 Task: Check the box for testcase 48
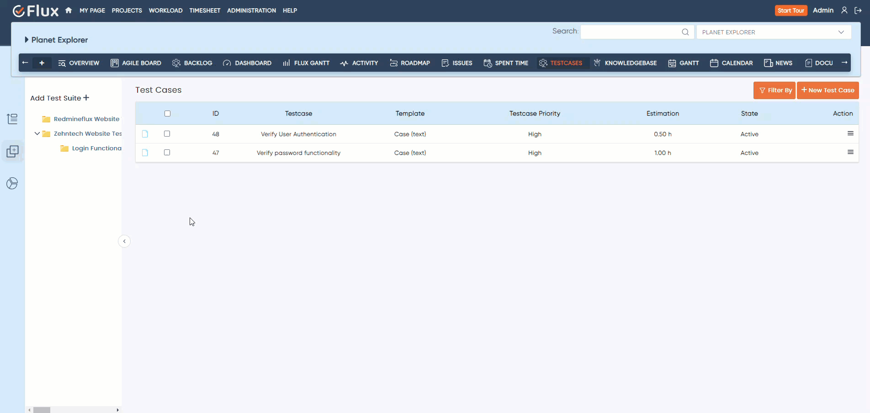167,134
